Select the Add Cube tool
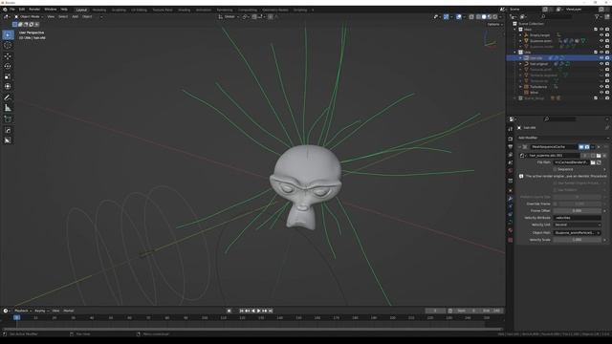This screenshot has height=344, width=612. (x=8, y=118)
